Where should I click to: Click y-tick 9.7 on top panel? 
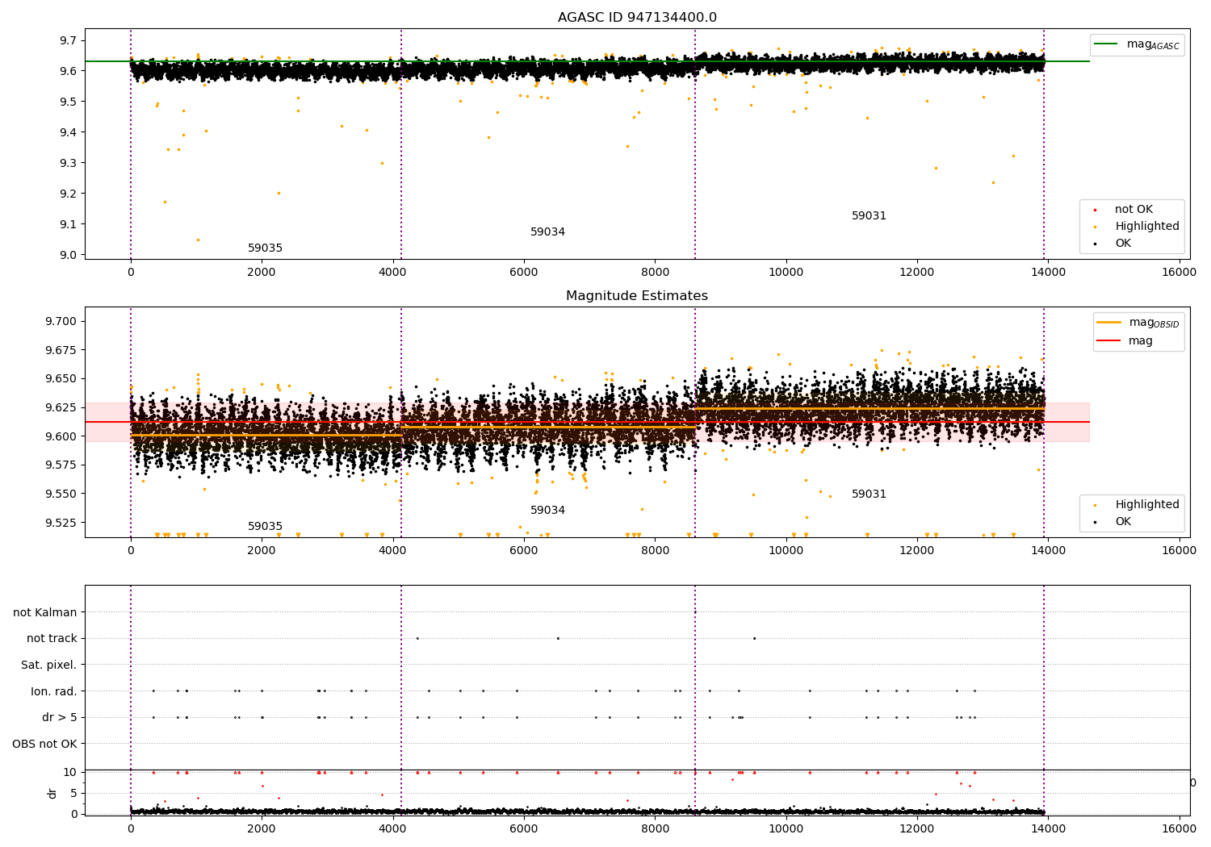[68, 40]
